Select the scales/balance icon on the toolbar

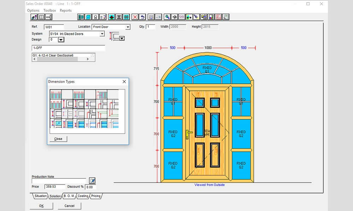151,17
